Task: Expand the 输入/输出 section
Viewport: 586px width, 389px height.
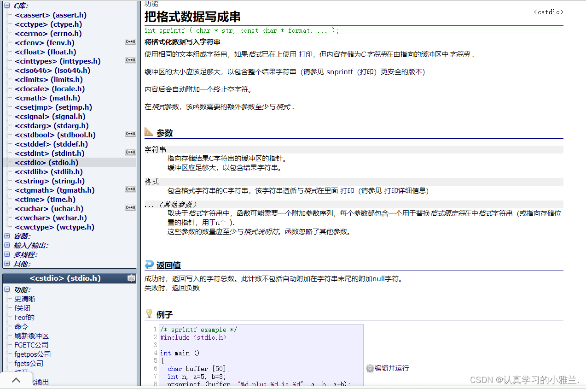Action: 7,245
